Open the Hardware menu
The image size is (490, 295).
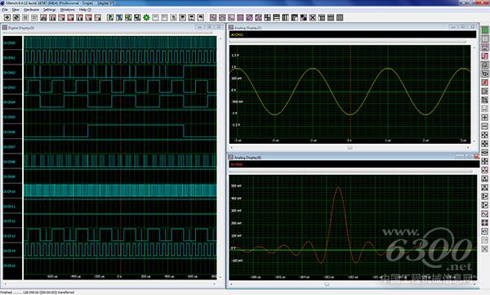coord(31,10)
